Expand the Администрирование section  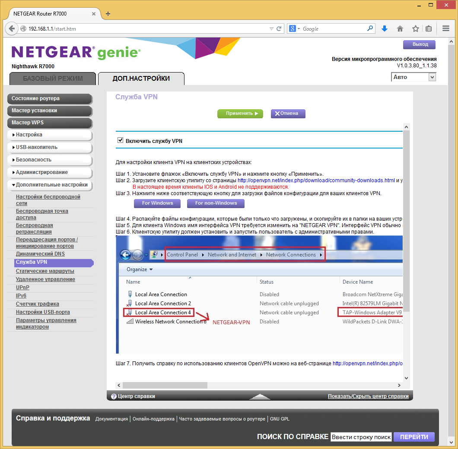pyautogui.click(x=50, y=173)
